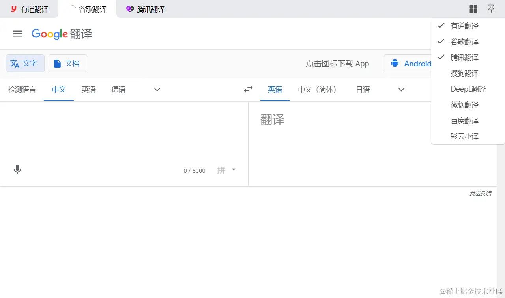Viewport: 505px width, 298px height.
Task: Expand the source language dropdown chevron
Action: pos(157,89)
